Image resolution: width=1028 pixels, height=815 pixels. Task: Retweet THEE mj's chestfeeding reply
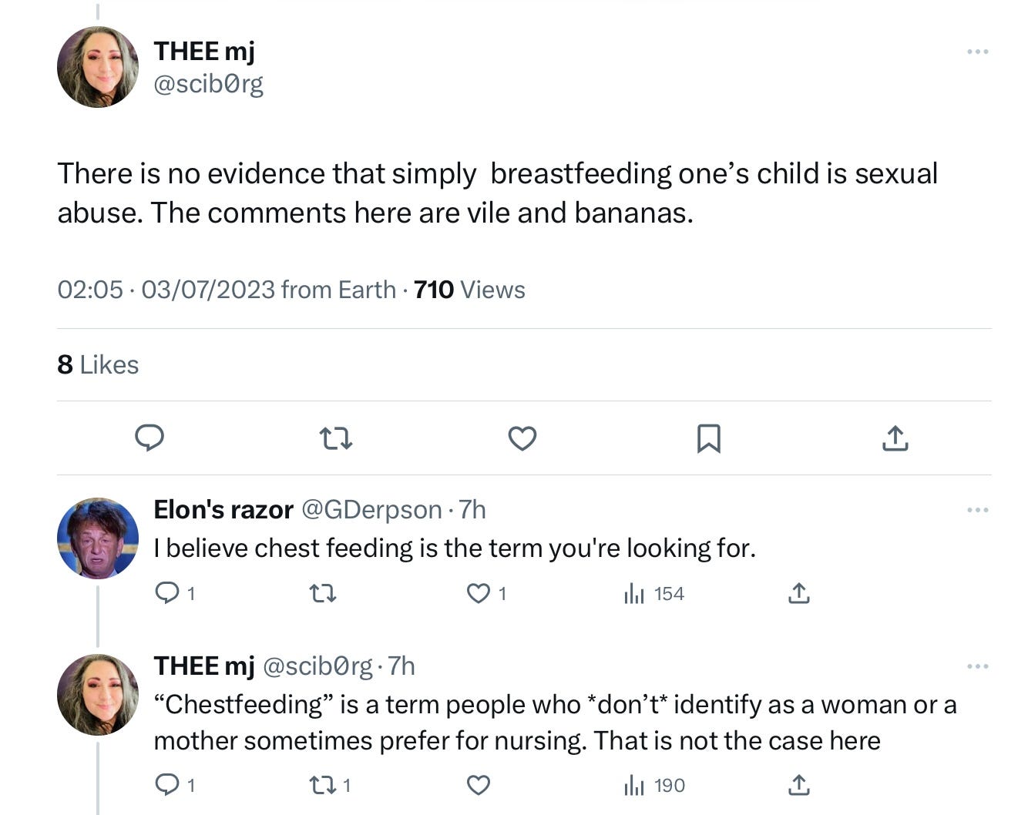pos(318,785)
